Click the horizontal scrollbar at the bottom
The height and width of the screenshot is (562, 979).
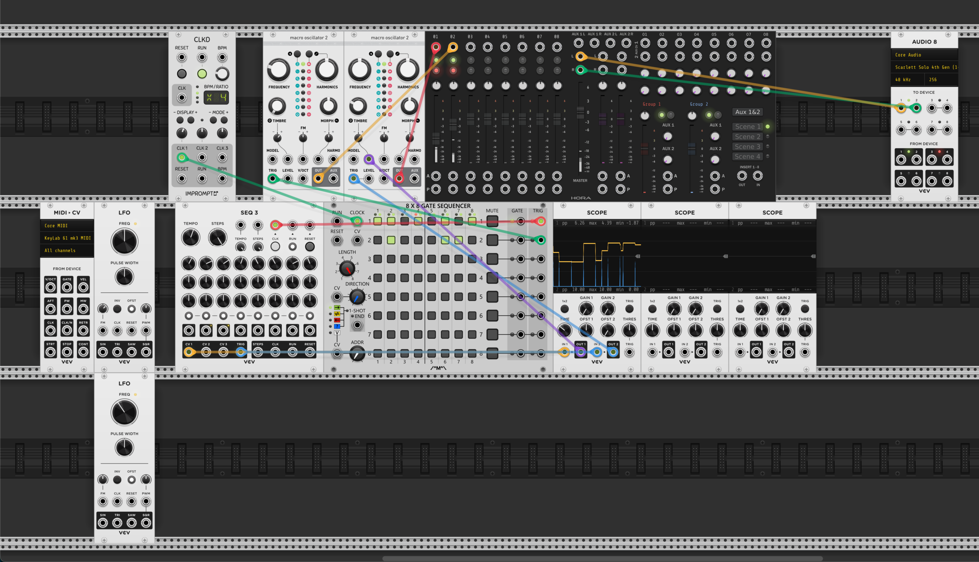pyautogui.click(x=602, y=559)
